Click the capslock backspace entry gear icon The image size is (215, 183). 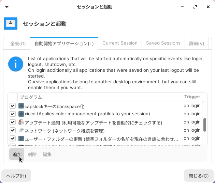tap(21, 106)
